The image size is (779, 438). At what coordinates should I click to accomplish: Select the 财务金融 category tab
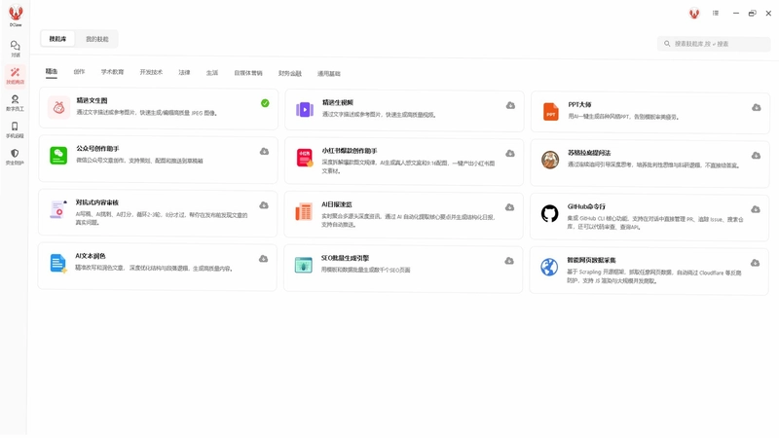point(289,74)
